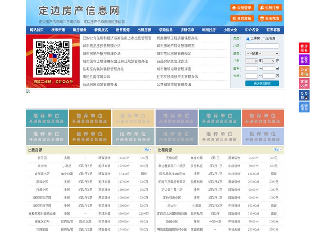The width and height of the screenshot is (310, 232).
Task: Open sale listing 牡丹园
Action: pyautogui.click(x=42, y=158)
